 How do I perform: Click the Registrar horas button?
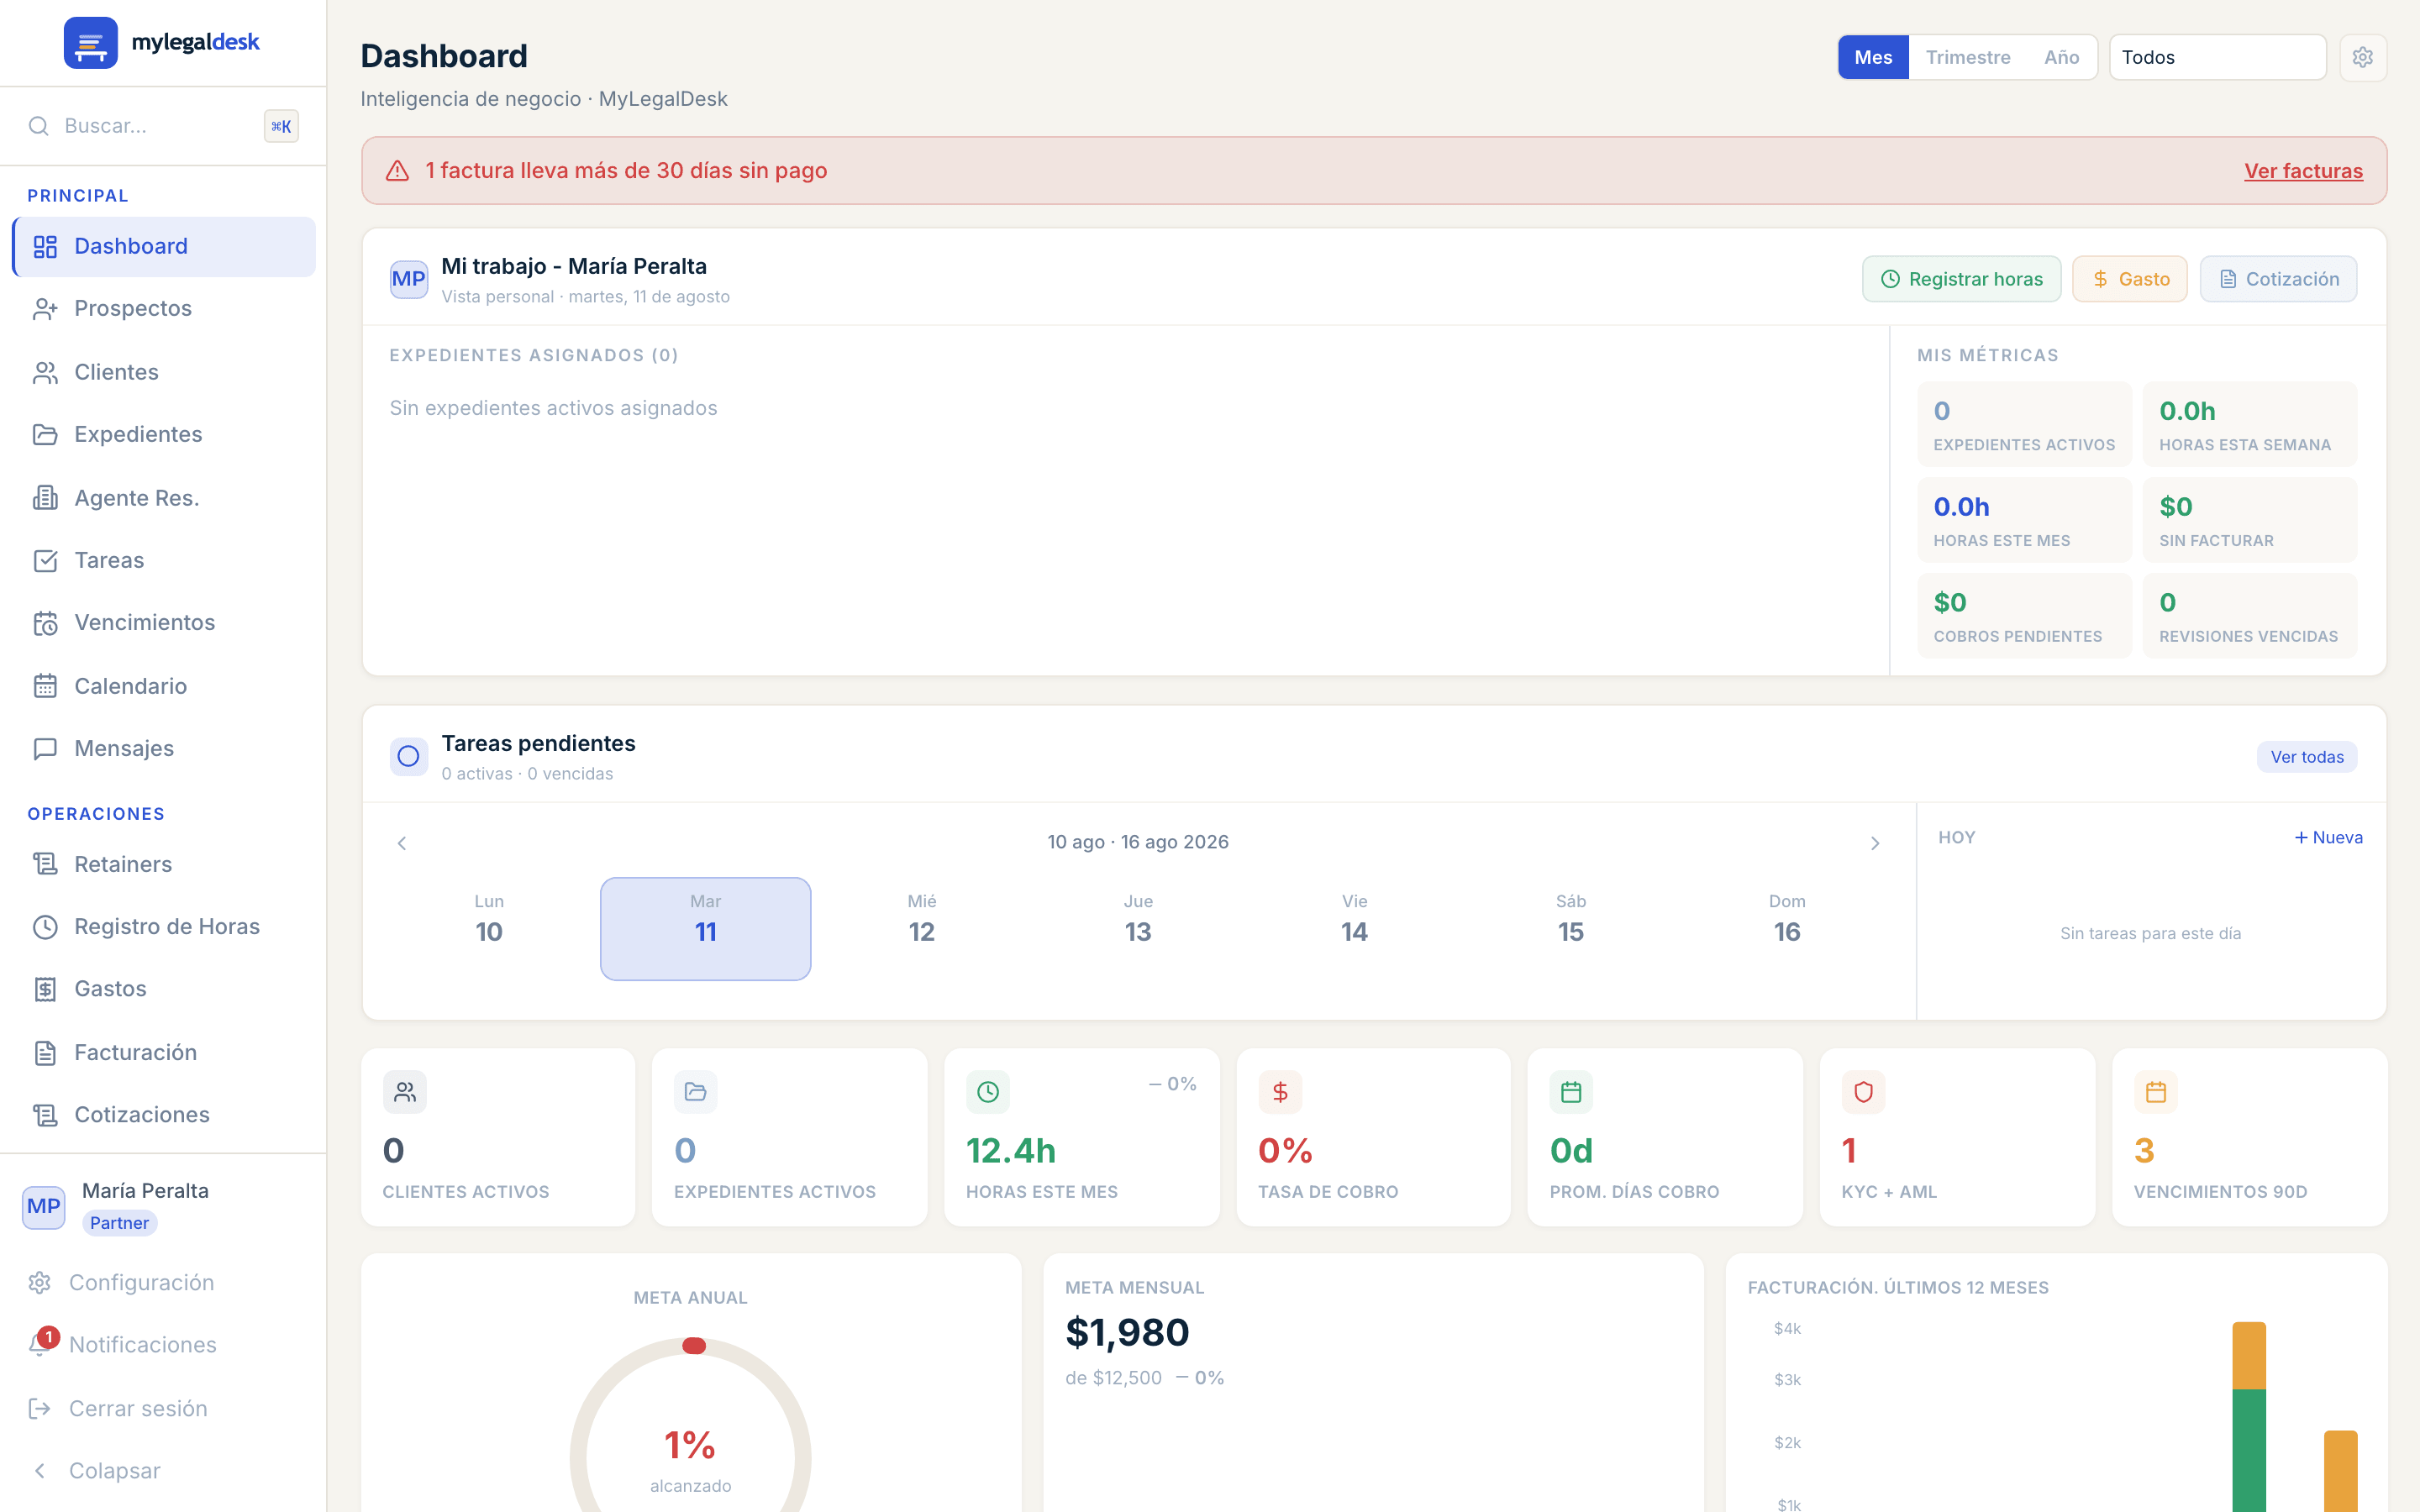1961,279
